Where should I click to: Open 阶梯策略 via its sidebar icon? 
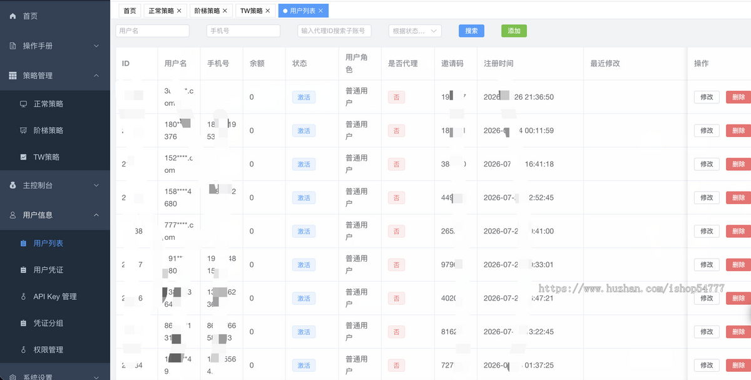pos(24,130)
